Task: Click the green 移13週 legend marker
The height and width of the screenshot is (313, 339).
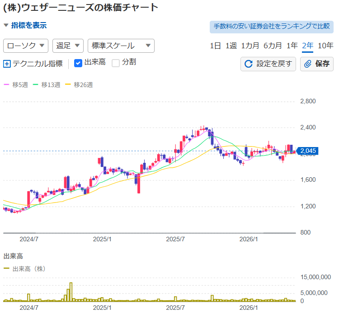Action: pos(35,84)
